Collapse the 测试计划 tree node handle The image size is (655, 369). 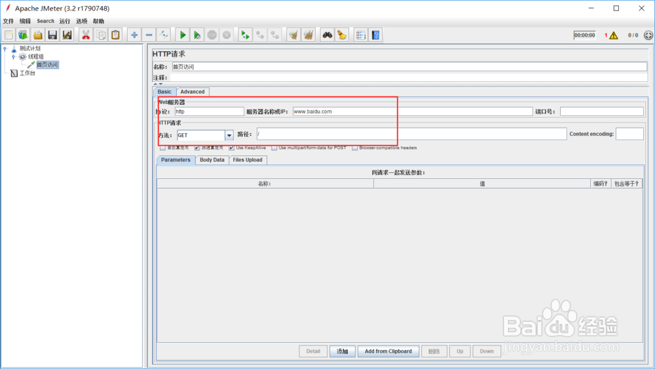point(5,49)
